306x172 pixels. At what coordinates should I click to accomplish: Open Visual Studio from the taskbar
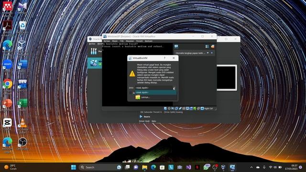(188, 167)
